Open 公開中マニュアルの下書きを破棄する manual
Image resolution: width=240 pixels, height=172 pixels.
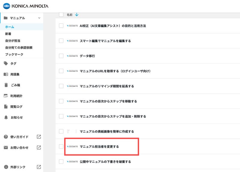[105, 162]
